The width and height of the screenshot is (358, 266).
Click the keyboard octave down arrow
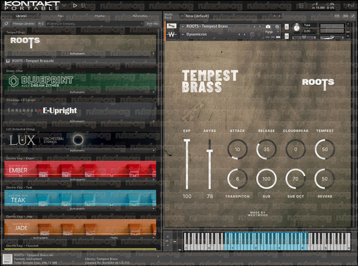point(168,245)
